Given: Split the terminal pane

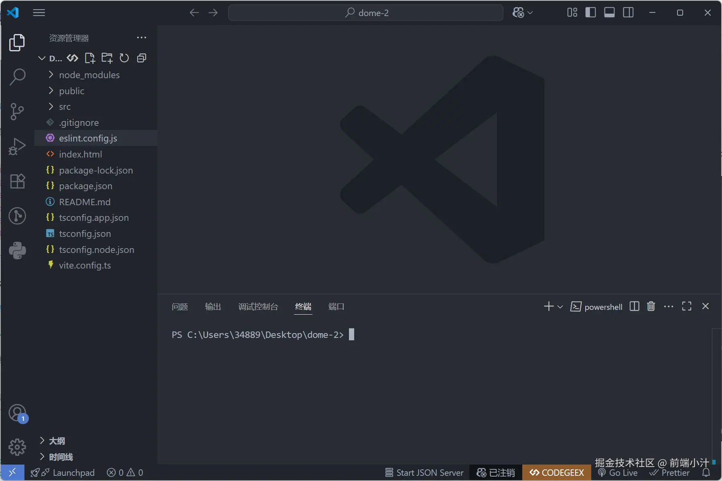Looking at the screenshot, I should click(634, 307).
